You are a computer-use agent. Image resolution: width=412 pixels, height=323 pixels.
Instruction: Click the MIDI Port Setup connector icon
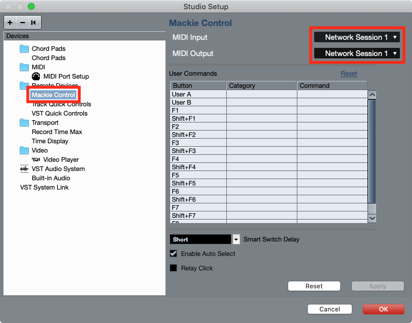36,76
